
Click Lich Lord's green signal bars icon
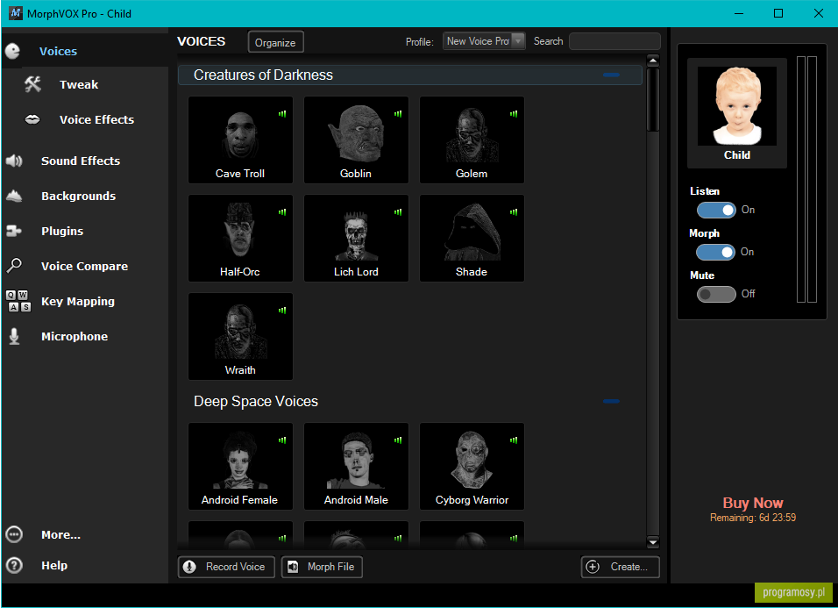tap(398, 211)
